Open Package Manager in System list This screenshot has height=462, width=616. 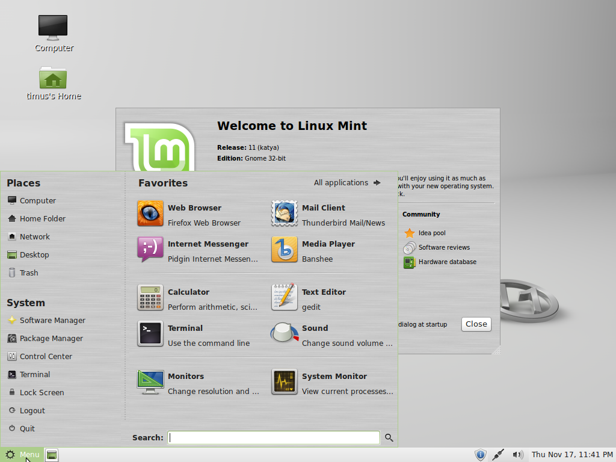click(x=45, y=338)
